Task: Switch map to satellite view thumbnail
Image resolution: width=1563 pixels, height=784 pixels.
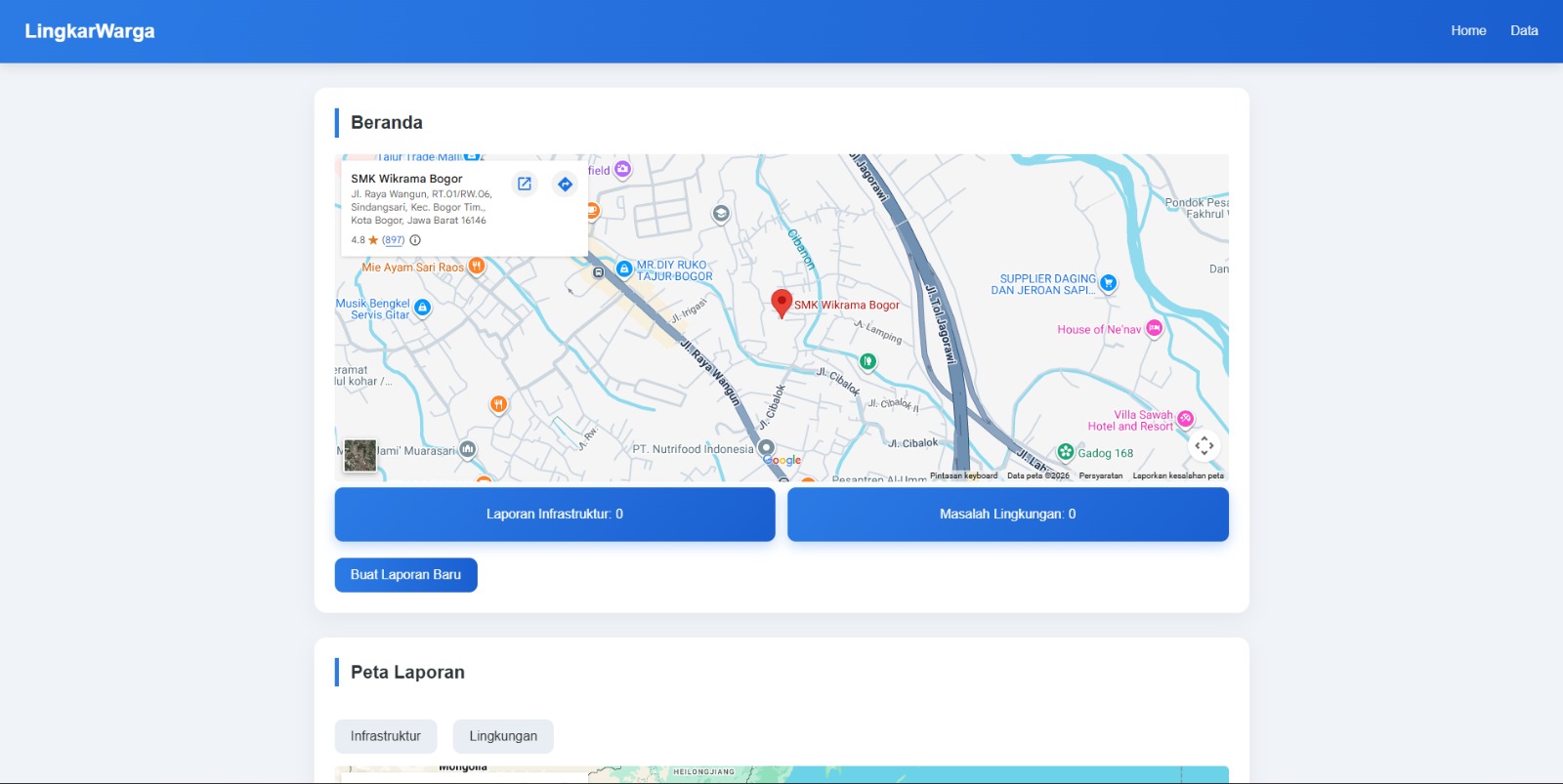Action: pos(360,456)
